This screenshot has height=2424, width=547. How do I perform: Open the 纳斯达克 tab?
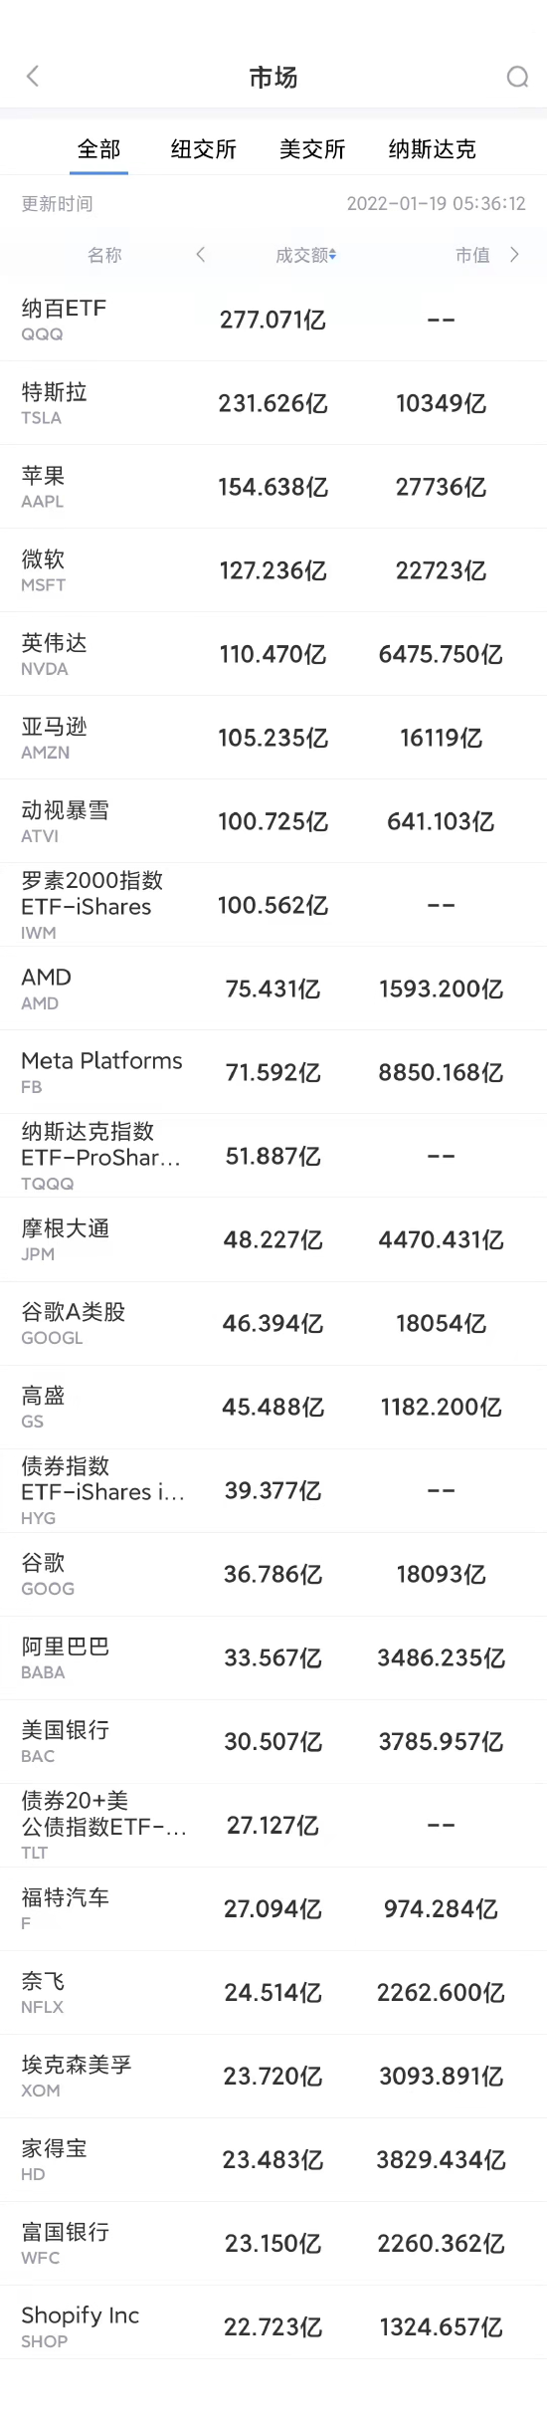(433, 149)
